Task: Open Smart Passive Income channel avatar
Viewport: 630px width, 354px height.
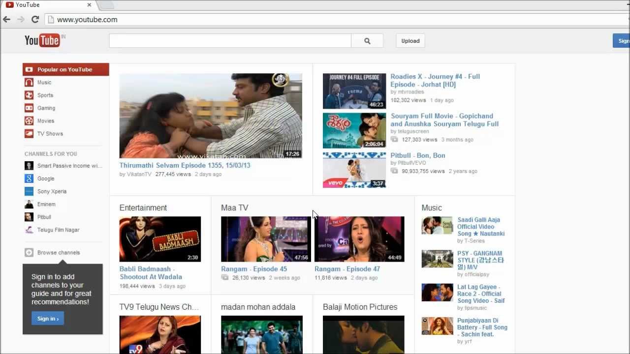Action: click(29, 166)
